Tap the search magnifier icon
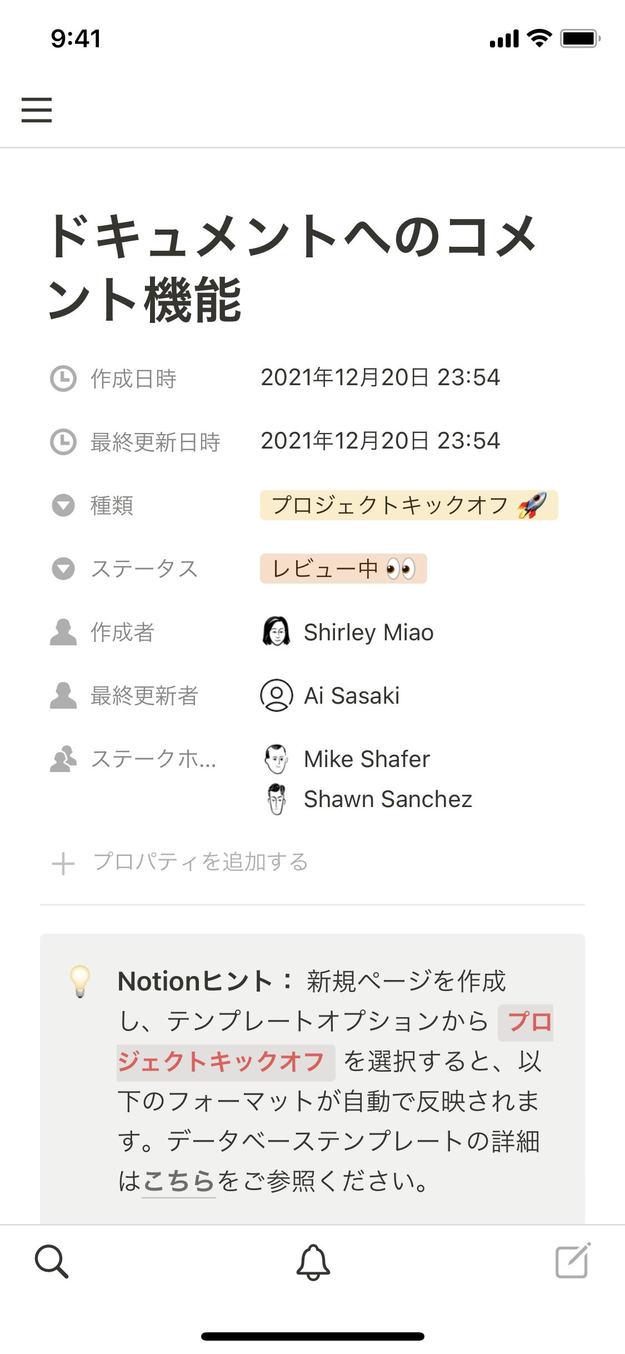Screen dimensions: 625x1354 pyautogui.click(x=52, y=1261)
